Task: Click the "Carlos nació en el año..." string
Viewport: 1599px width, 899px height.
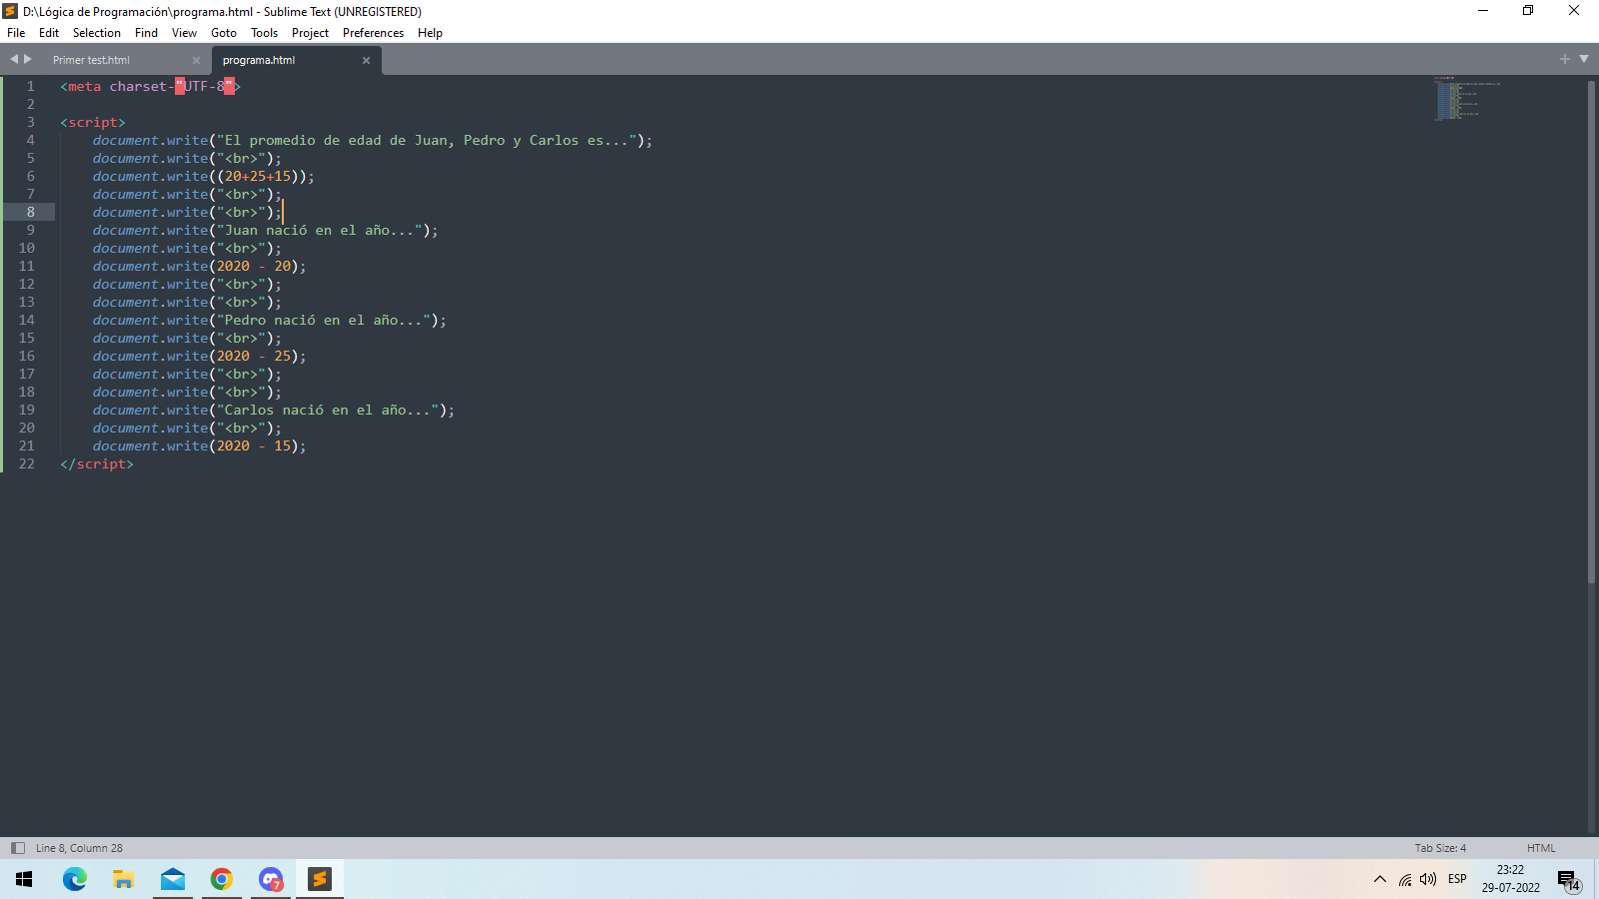Action: coord(328,410)
